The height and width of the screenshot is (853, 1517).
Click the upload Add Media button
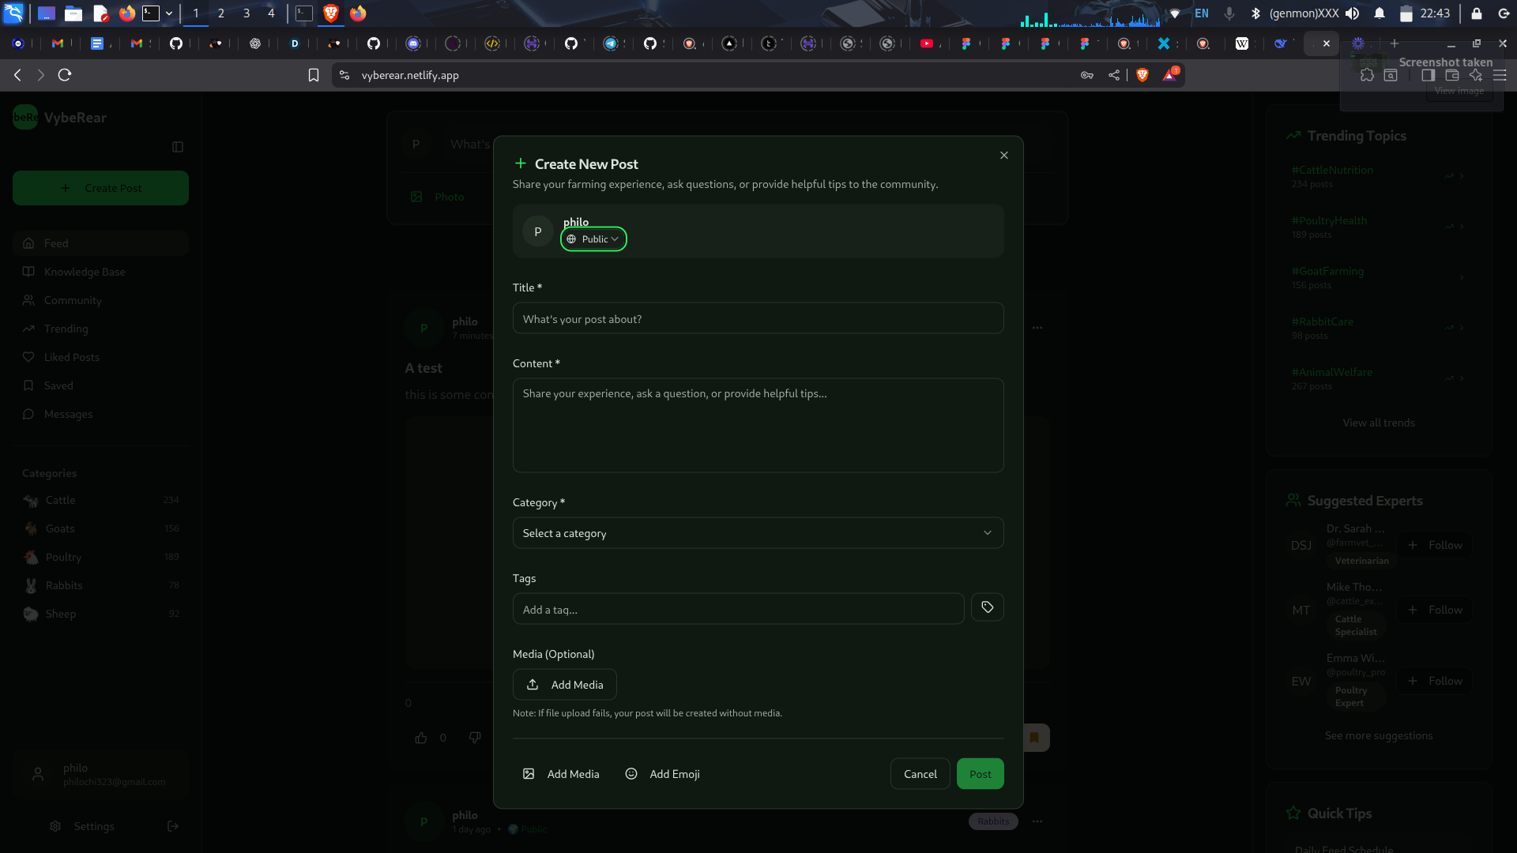[564, 685]
